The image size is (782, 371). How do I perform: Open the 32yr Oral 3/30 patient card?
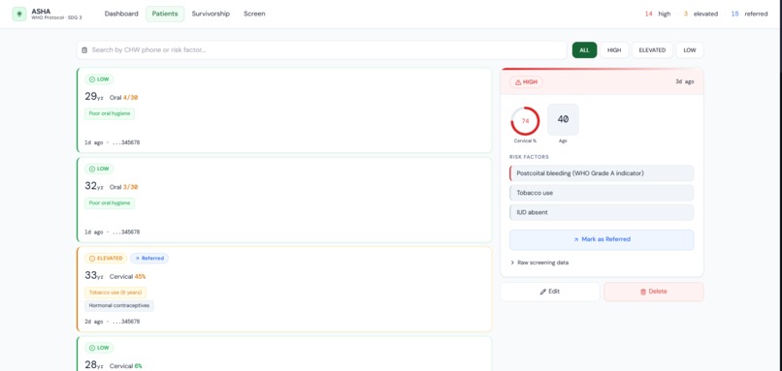pyautogui.click(x=284, y=200)
